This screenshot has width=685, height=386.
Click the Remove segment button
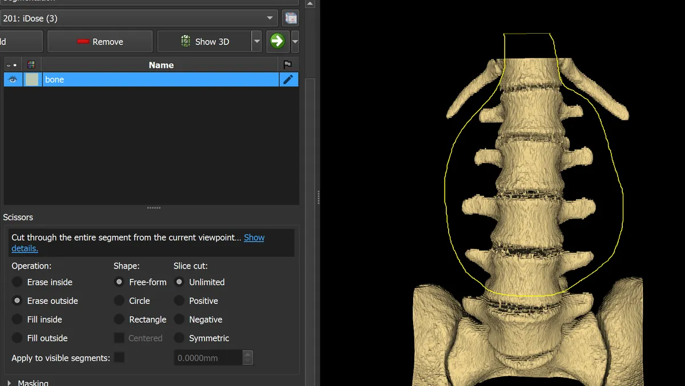100,42
